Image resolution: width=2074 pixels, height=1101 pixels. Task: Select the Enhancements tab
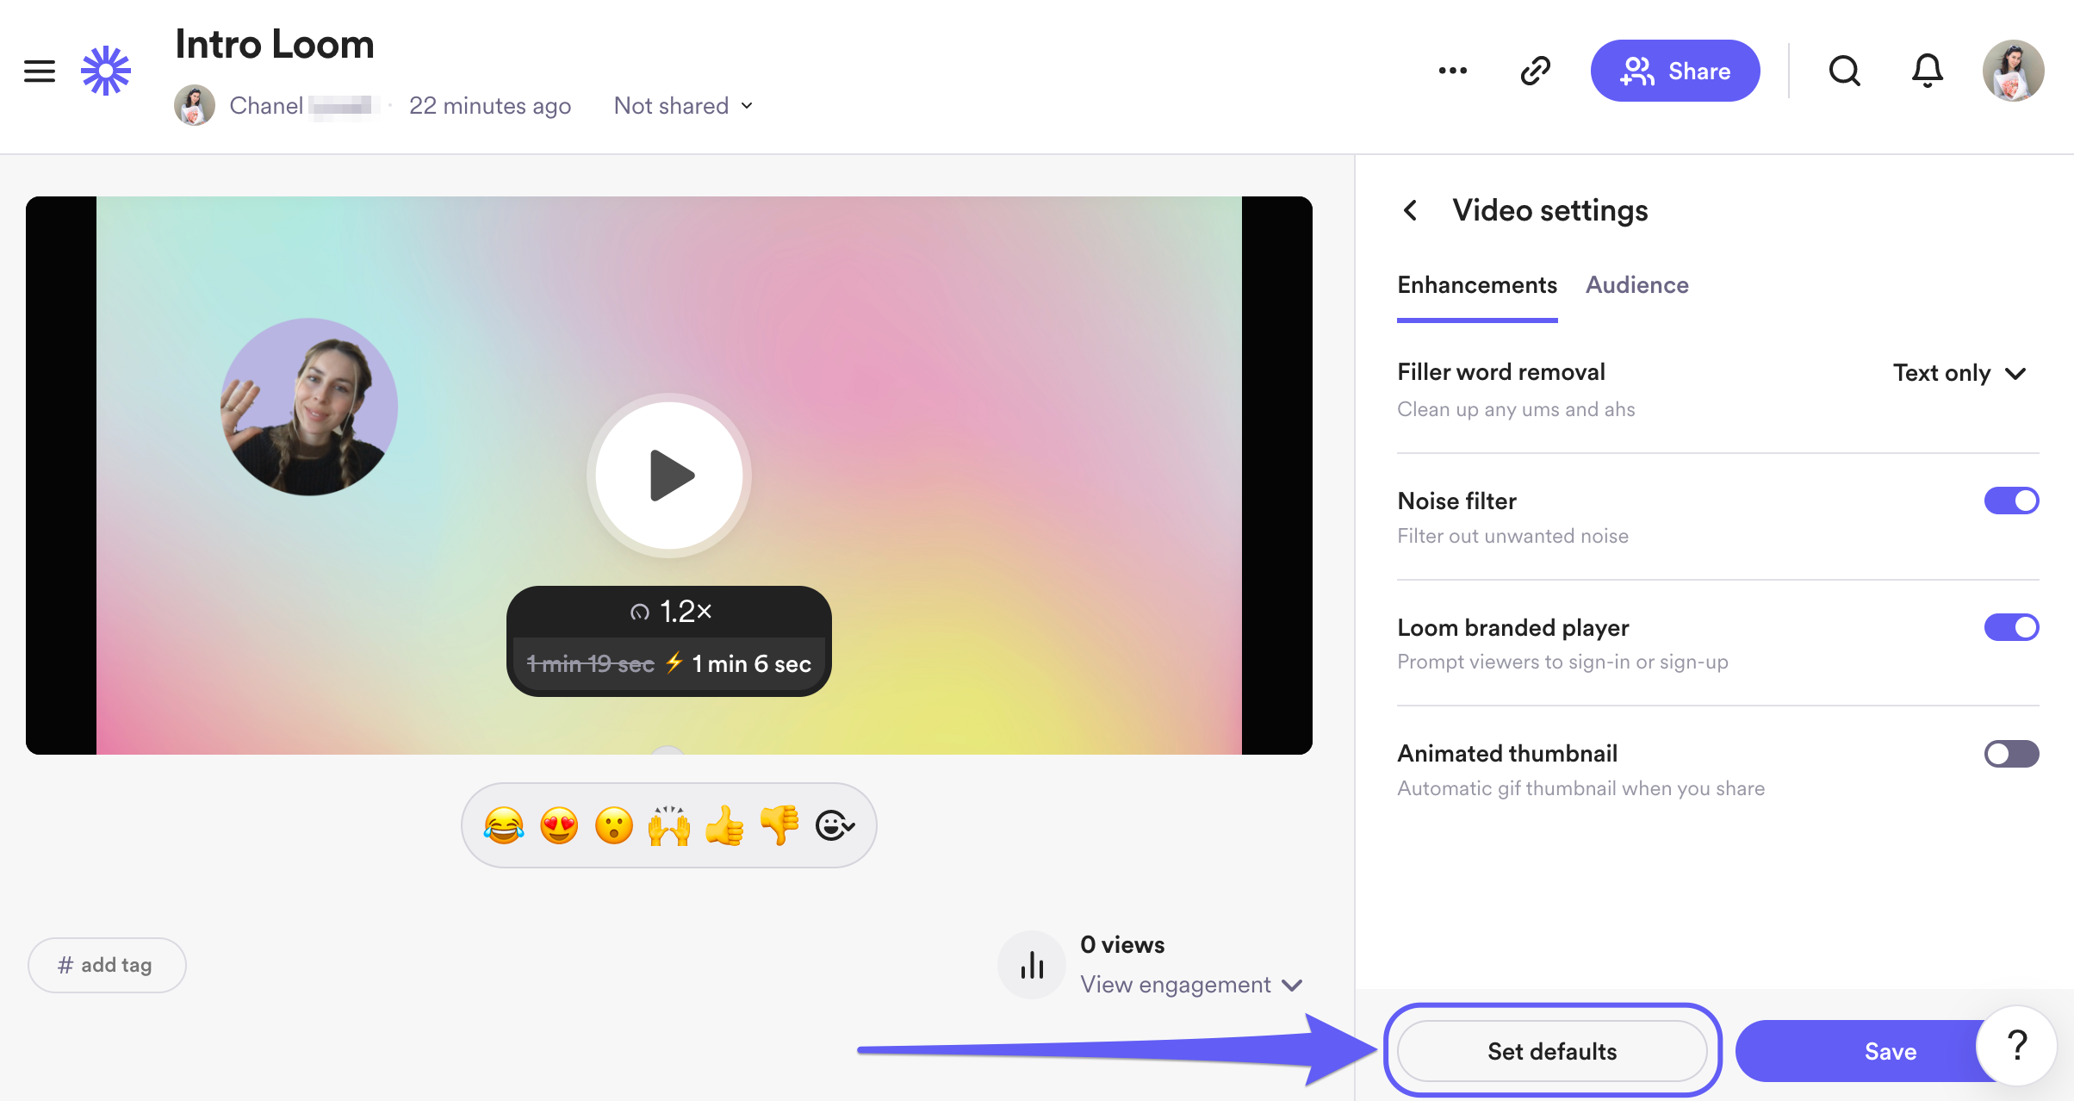pos(1476,285)
